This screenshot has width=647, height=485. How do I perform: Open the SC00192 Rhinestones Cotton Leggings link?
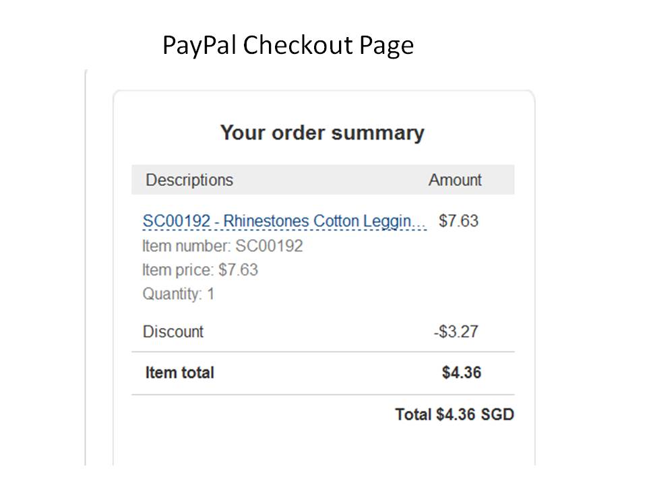pos(283,221)
